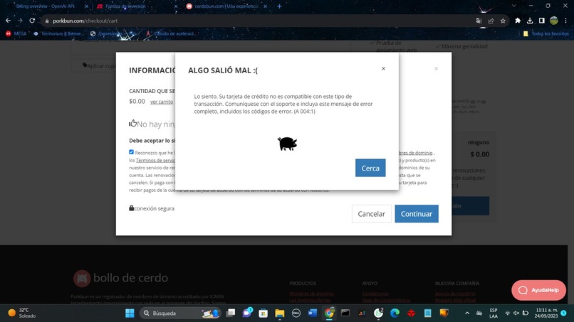Click the taskbar Búsqueda search box
Viewport: 574px width, 322px height.
180,313
